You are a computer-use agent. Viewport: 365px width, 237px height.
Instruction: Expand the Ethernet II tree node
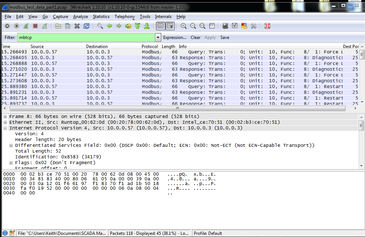[x=5, y=122]
